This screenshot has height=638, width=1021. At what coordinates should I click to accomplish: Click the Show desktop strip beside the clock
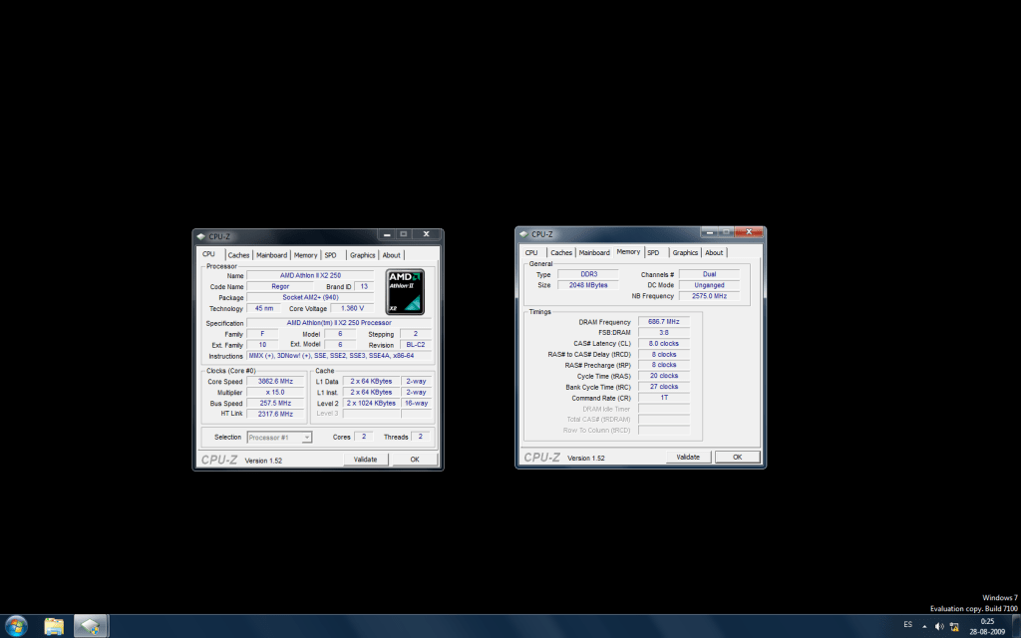pos(1016,626)
